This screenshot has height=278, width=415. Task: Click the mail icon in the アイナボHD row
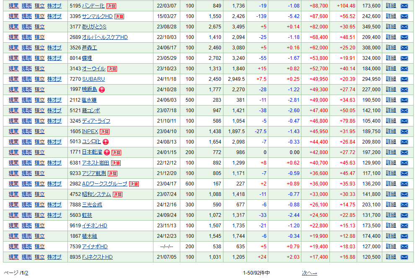click(x=404, y=247)
